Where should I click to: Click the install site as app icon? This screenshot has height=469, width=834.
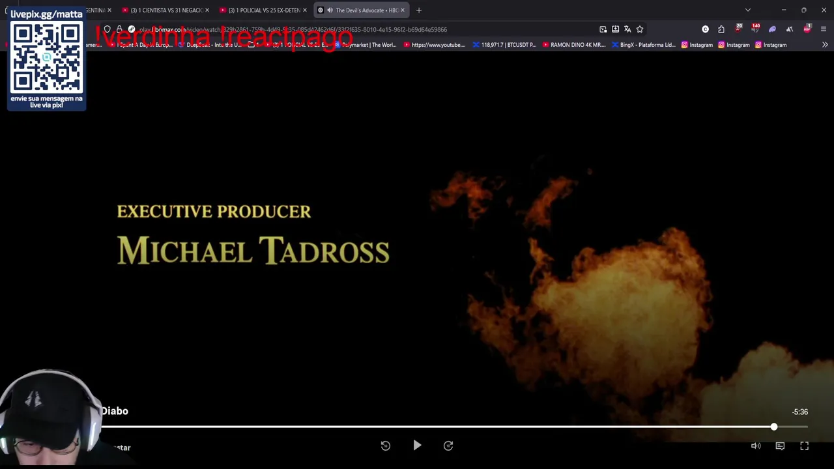pos(615,29)
